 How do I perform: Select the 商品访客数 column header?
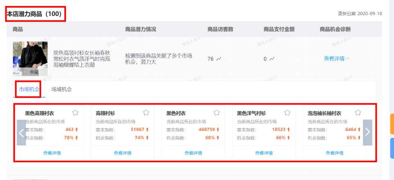pos(221,29)
